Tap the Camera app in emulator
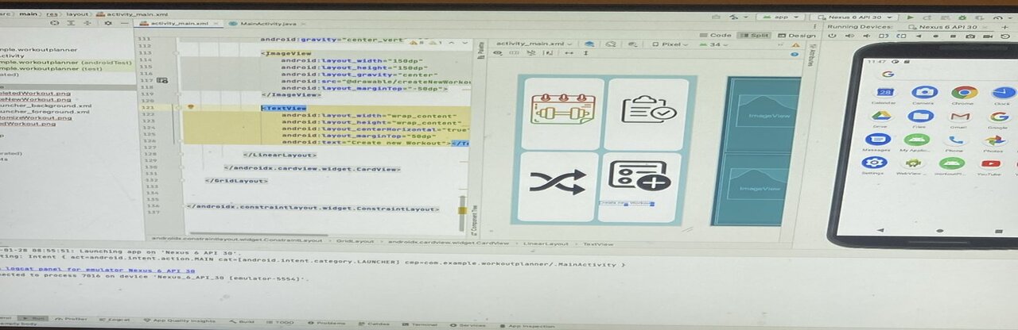Screen dimensions: 1018x330 pos(923,94)
